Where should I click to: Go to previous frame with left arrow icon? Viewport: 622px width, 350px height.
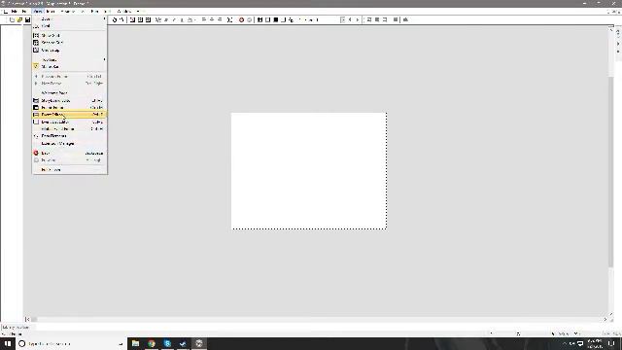350,19
